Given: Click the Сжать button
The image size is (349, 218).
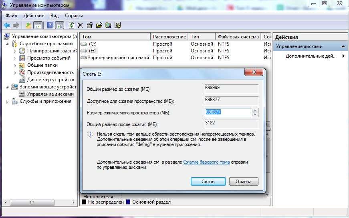Looking at the screenshot, I should click(208, 181).
